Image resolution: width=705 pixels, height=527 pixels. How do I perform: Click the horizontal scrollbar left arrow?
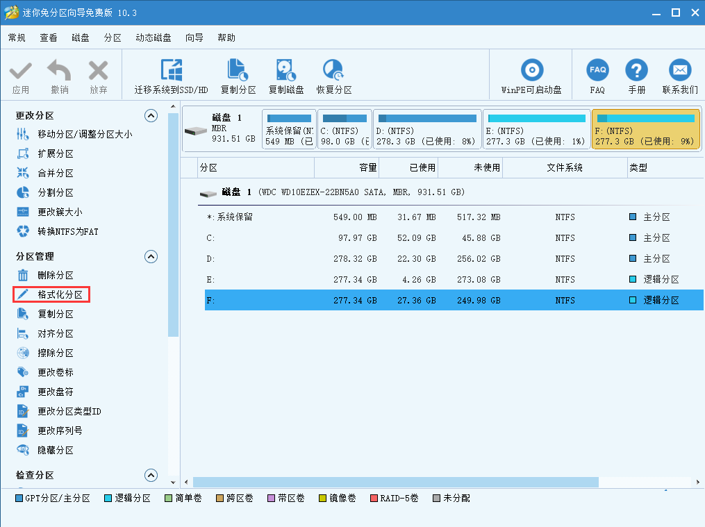click(187, 482)
